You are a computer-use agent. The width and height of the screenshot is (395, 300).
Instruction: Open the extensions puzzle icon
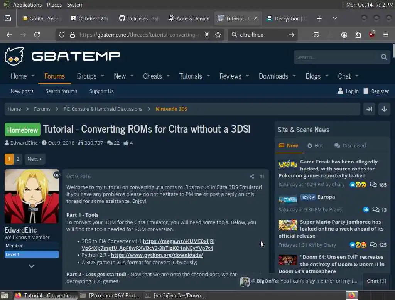coord(358,35)
